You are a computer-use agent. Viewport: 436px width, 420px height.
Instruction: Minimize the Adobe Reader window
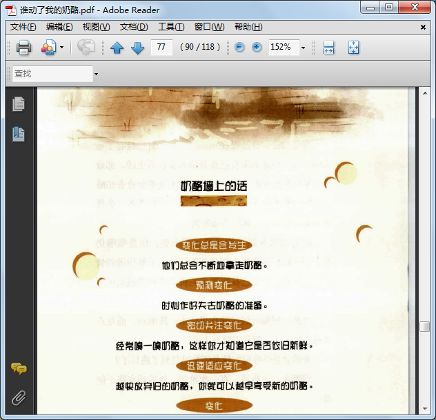[x=370, y=7]
